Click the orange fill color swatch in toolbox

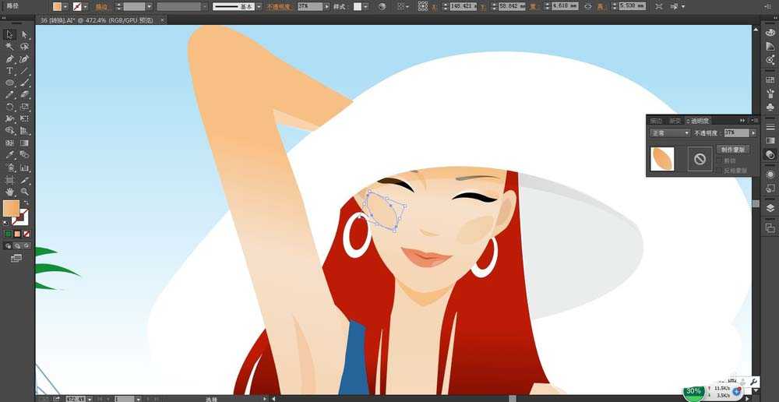(11, 208)
